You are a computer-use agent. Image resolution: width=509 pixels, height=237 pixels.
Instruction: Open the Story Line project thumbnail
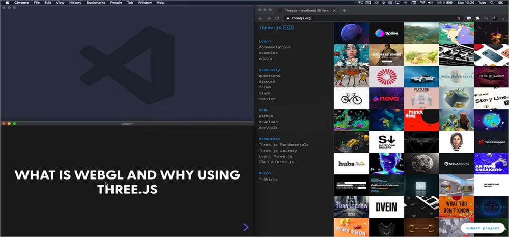coord(492,98)
